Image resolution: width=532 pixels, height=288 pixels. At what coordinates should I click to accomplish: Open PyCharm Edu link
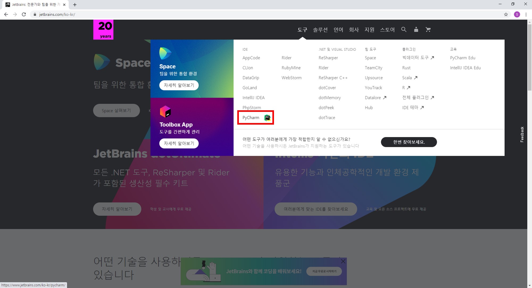[x=463, y=58]
